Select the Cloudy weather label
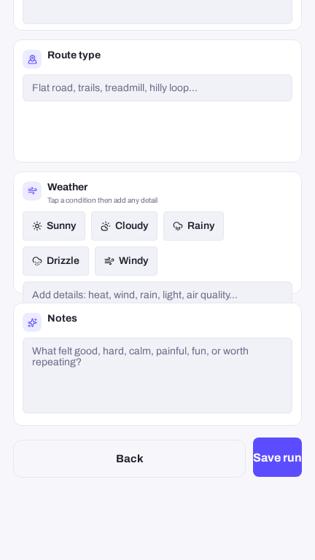 pos(132,226)
